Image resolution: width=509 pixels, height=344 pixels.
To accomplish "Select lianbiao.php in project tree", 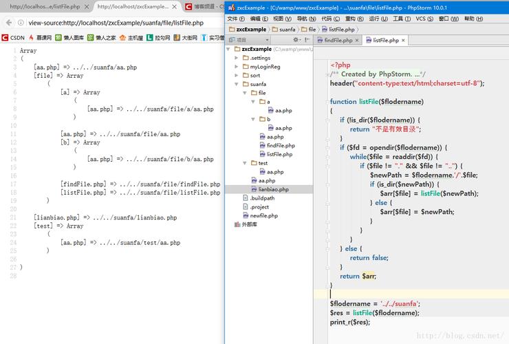I will point(270,189).
